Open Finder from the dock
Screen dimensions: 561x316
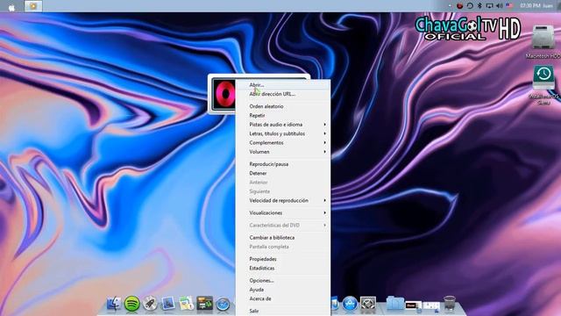click(114, 304)
